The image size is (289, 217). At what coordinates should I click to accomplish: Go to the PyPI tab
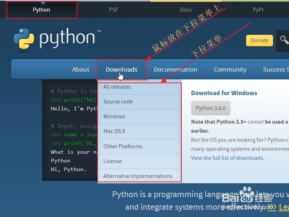tap(258, 9)
